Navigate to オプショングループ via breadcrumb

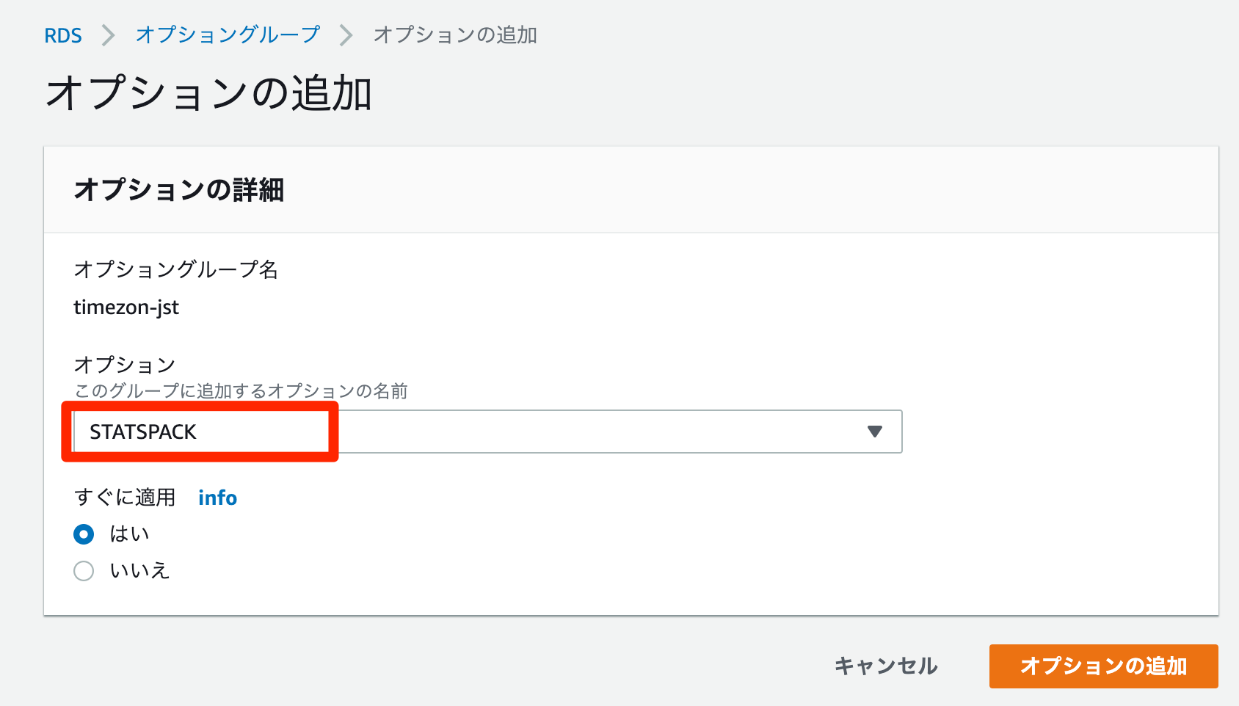(x=226, y=34)
